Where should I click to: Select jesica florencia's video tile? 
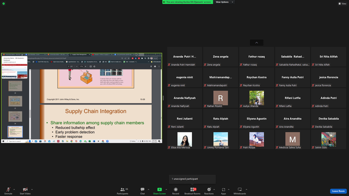328,77
